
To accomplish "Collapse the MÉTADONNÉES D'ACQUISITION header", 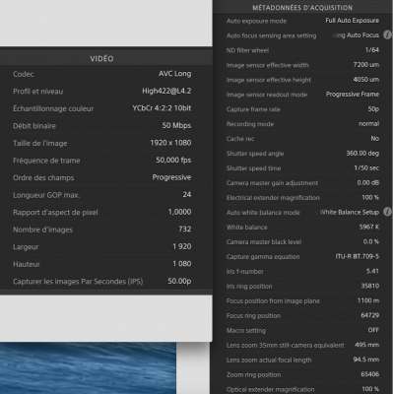I will 302,8.
